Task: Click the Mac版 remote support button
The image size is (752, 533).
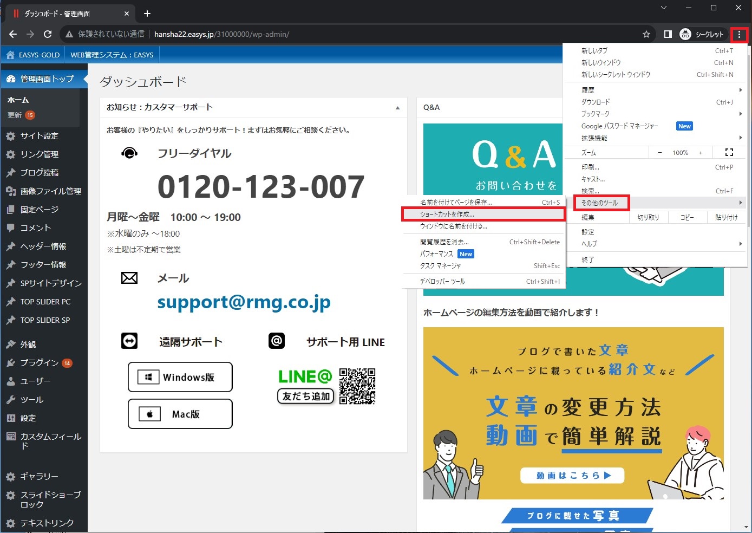Action: [180, 414]
